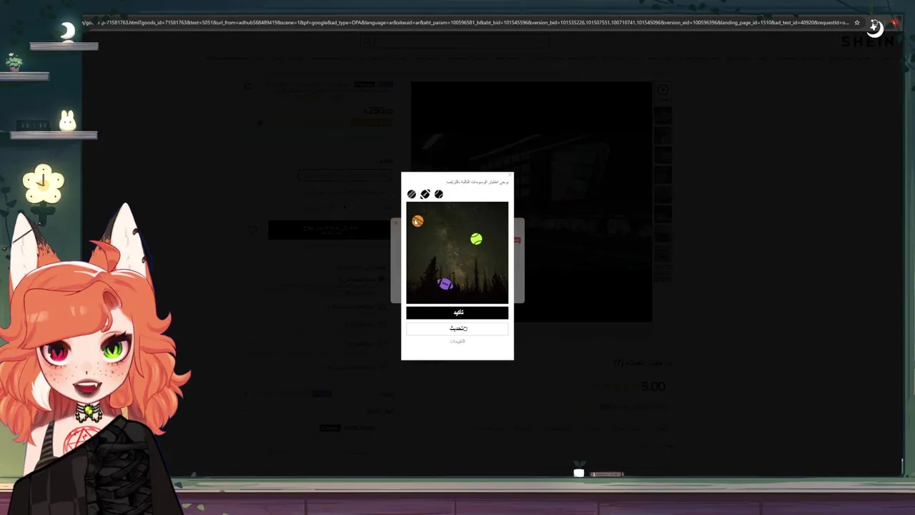Bookmark the page with the star icon
The height and width of the screenshot is (515, 915).
pos(857,22)
